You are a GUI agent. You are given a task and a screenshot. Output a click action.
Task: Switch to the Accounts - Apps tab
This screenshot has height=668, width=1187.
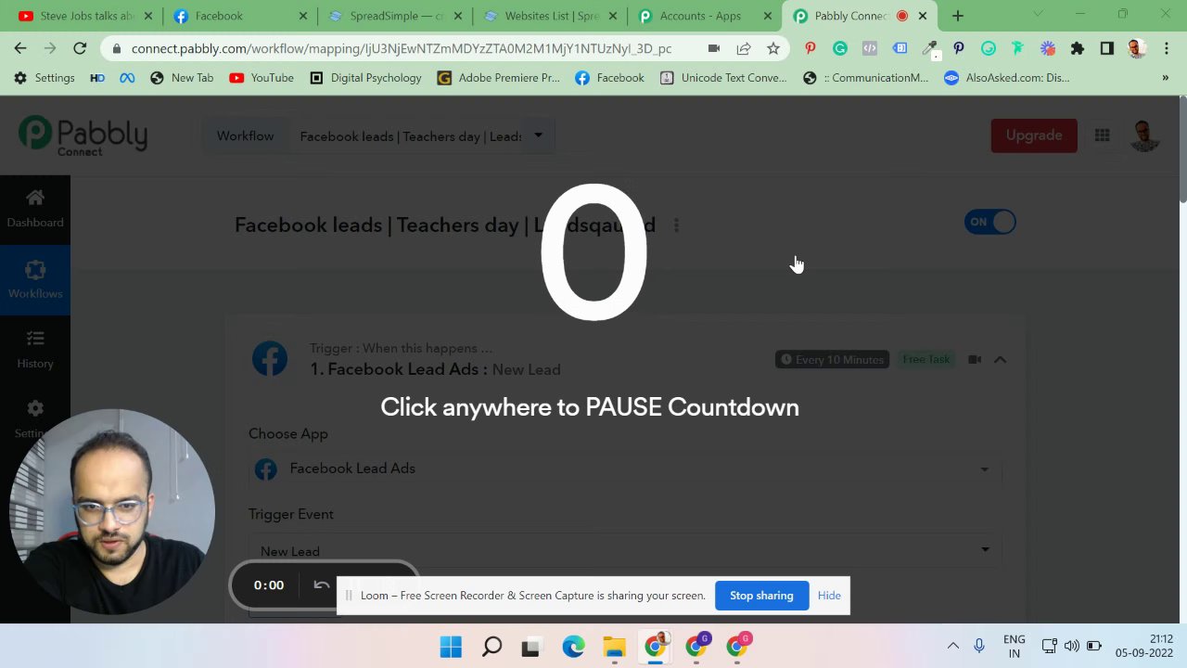(x=704, y=16)
